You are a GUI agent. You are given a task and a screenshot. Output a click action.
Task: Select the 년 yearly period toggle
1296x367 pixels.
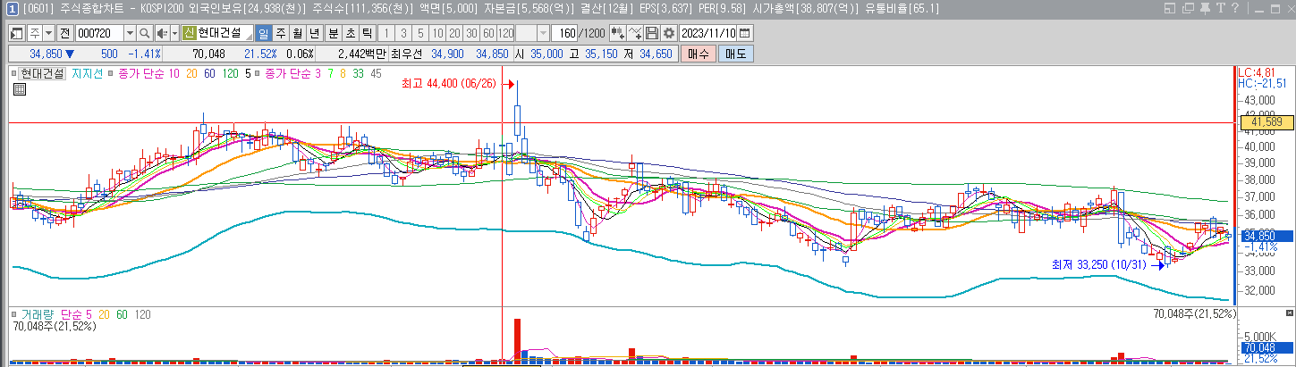[314, 33]
